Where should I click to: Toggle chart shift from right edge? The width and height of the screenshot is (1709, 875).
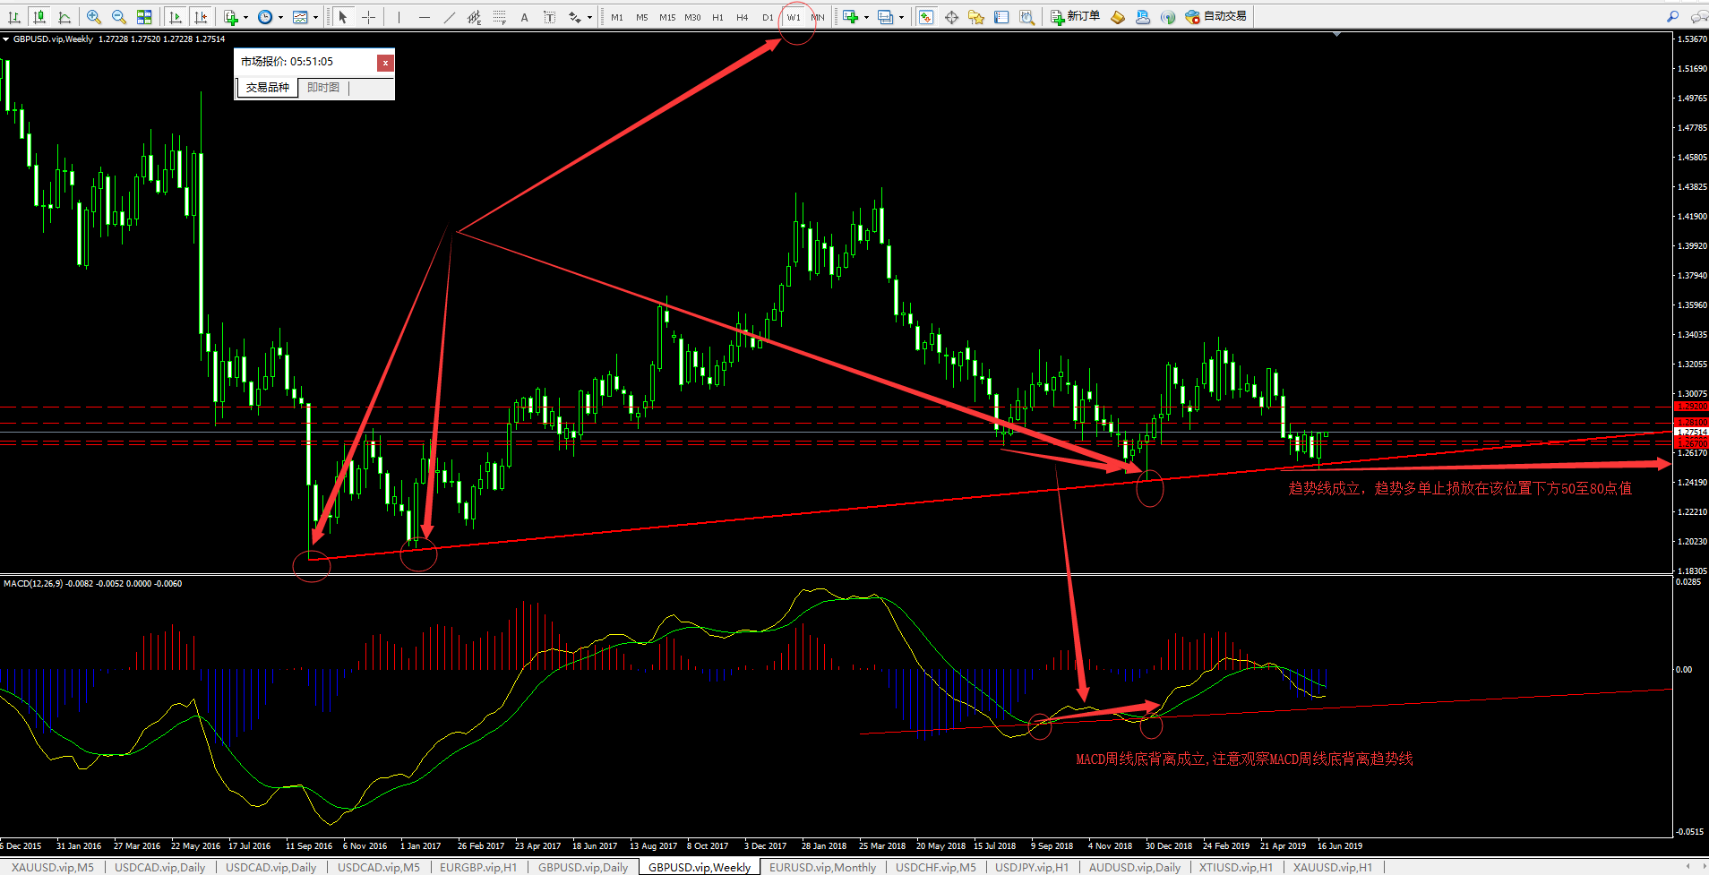pos(201,17)
